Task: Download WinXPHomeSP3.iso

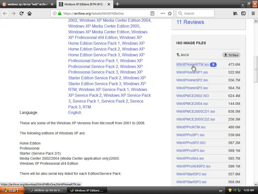Action: pos(192,88)
